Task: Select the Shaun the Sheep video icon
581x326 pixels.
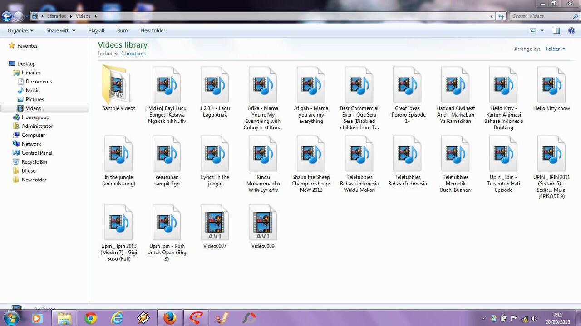Action: [x=311, y=154]
